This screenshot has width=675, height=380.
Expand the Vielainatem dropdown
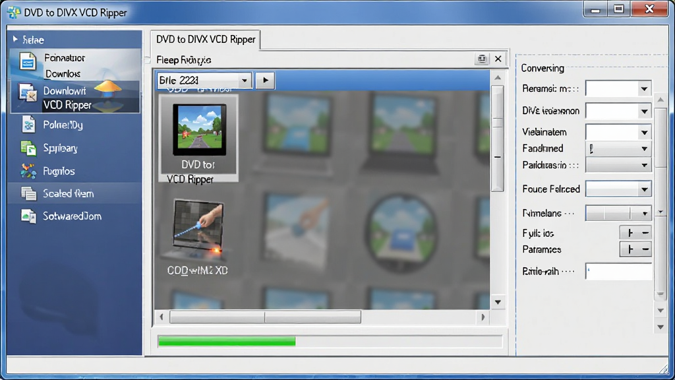[644, 132]
